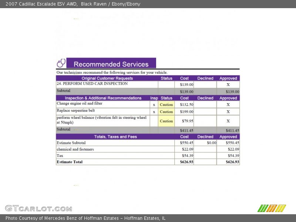Click the Approved X for used car inspection
The image size is (296, 222).
pos(228,85)
